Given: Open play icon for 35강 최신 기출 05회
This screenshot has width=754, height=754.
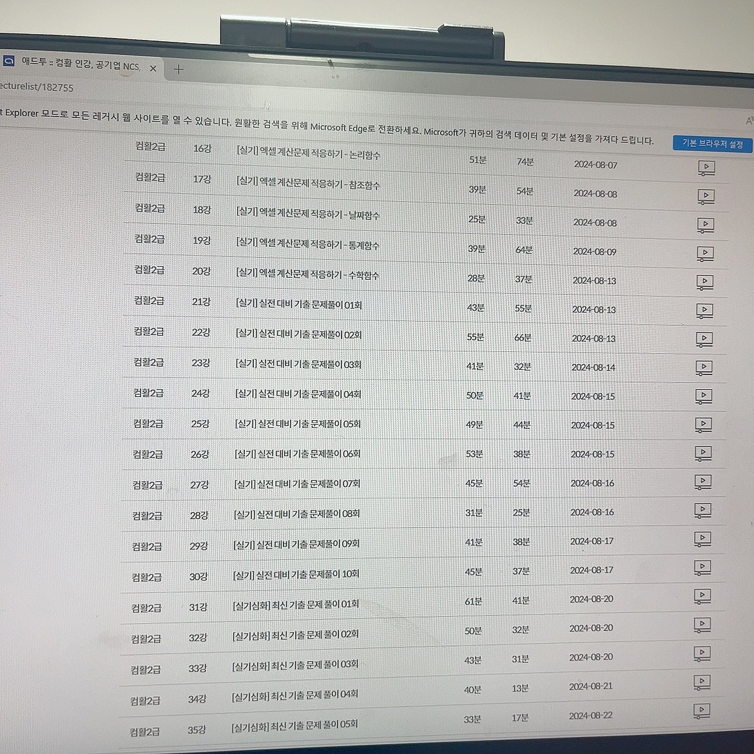Looking at the screenshot, I should tap(701, 712).
